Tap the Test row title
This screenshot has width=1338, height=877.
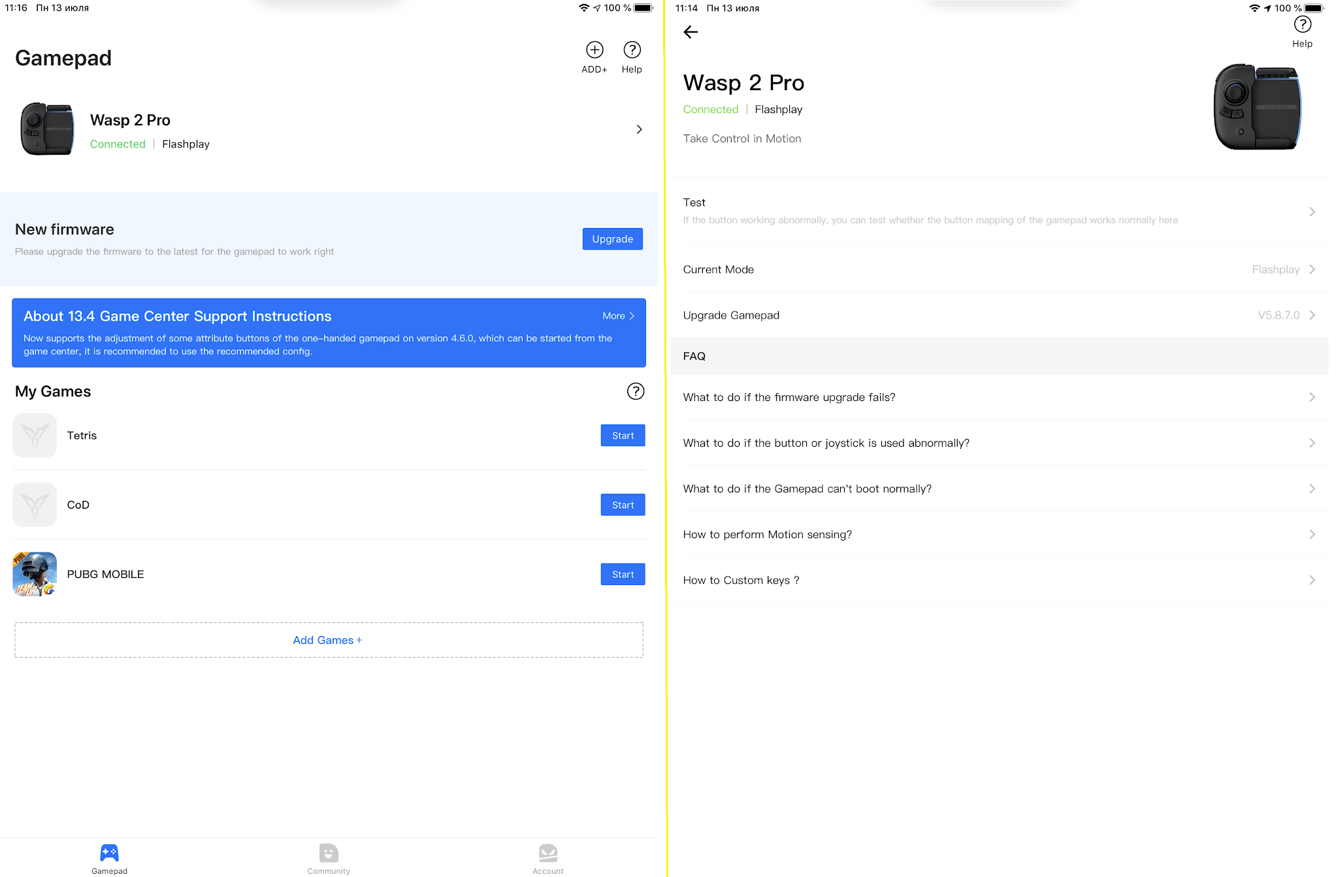694,202
